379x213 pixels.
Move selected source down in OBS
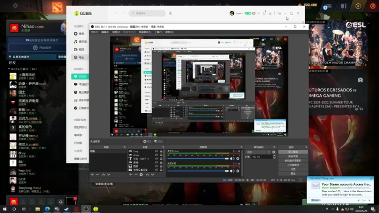point(153,175)
